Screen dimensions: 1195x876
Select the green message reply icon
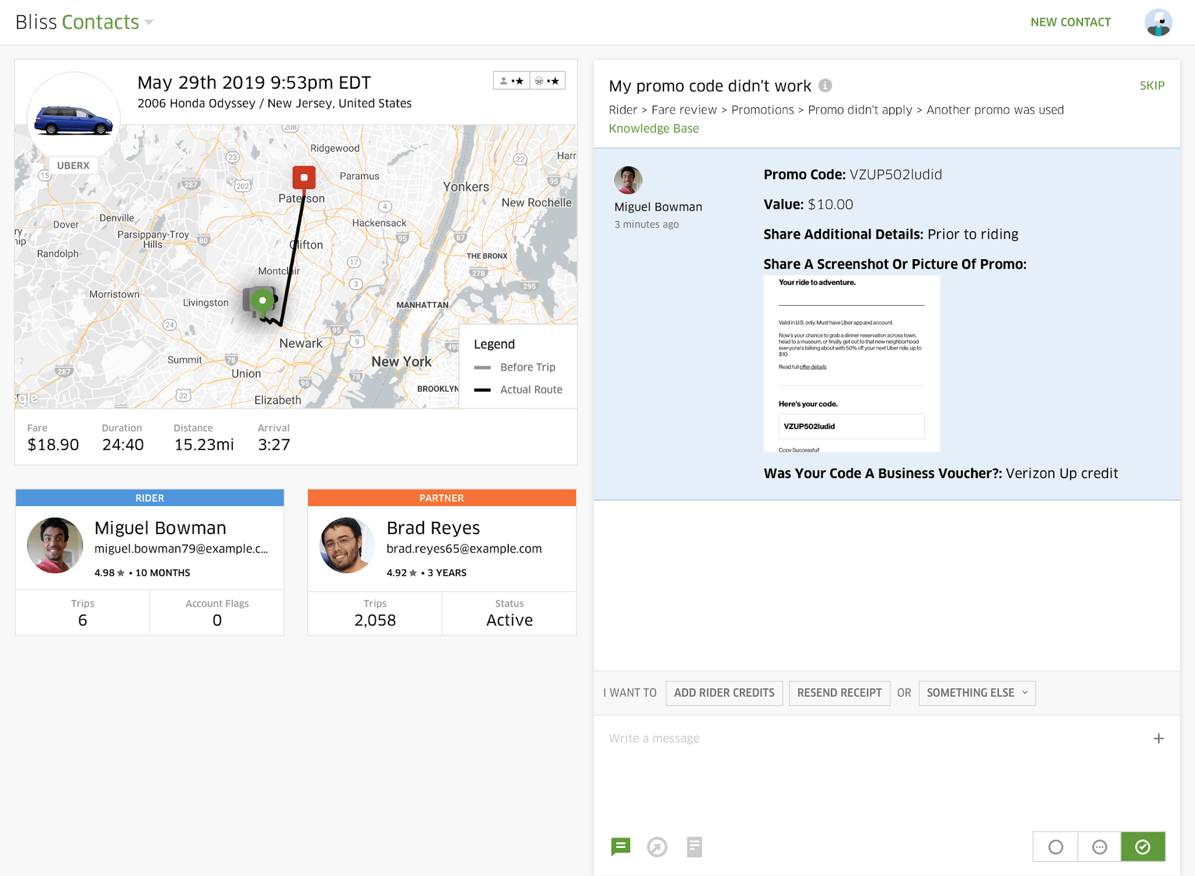[620, 846]
